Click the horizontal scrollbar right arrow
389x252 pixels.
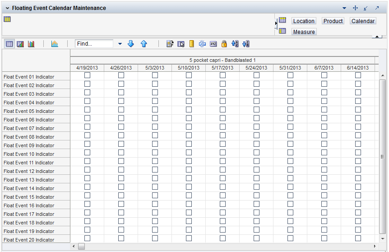pos(375,246)
